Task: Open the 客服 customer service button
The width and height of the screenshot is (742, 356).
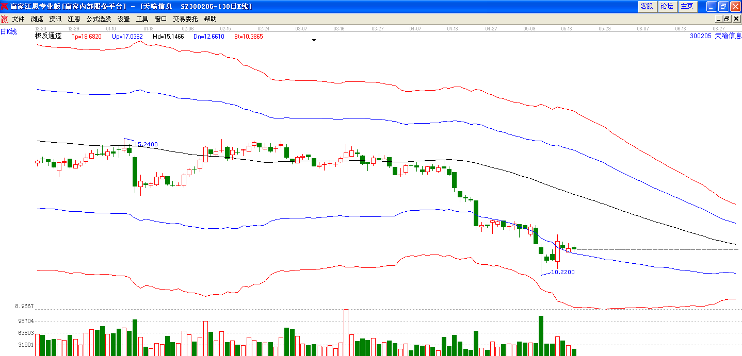Action: tap(647, 6)
